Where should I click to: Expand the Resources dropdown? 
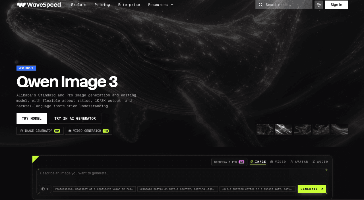(x=161, y=5)
